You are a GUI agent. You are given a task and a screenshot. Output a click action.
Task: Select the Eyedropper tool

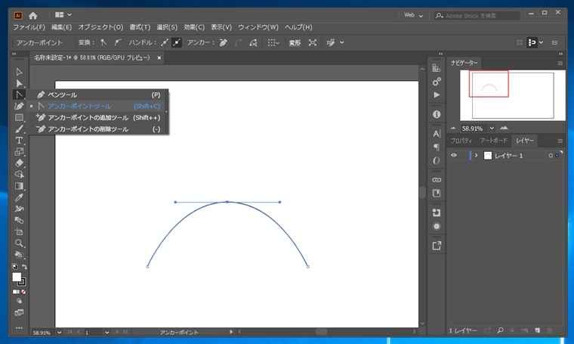coord(19,197)
